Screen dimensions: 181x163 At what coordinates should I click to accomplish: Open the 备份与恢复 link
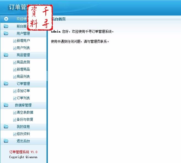point(25,119)
